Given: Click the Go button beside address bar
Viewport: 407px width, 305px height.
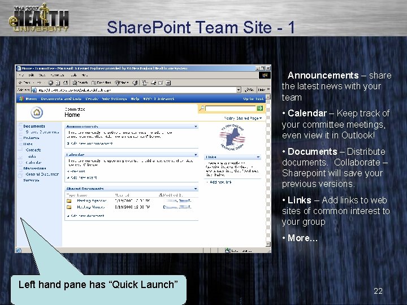Looking at the screenshot, I should point(249,90).
